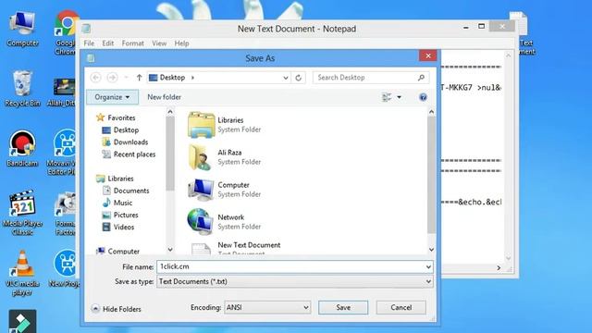Click the Search Desktop field

[371, 78]
